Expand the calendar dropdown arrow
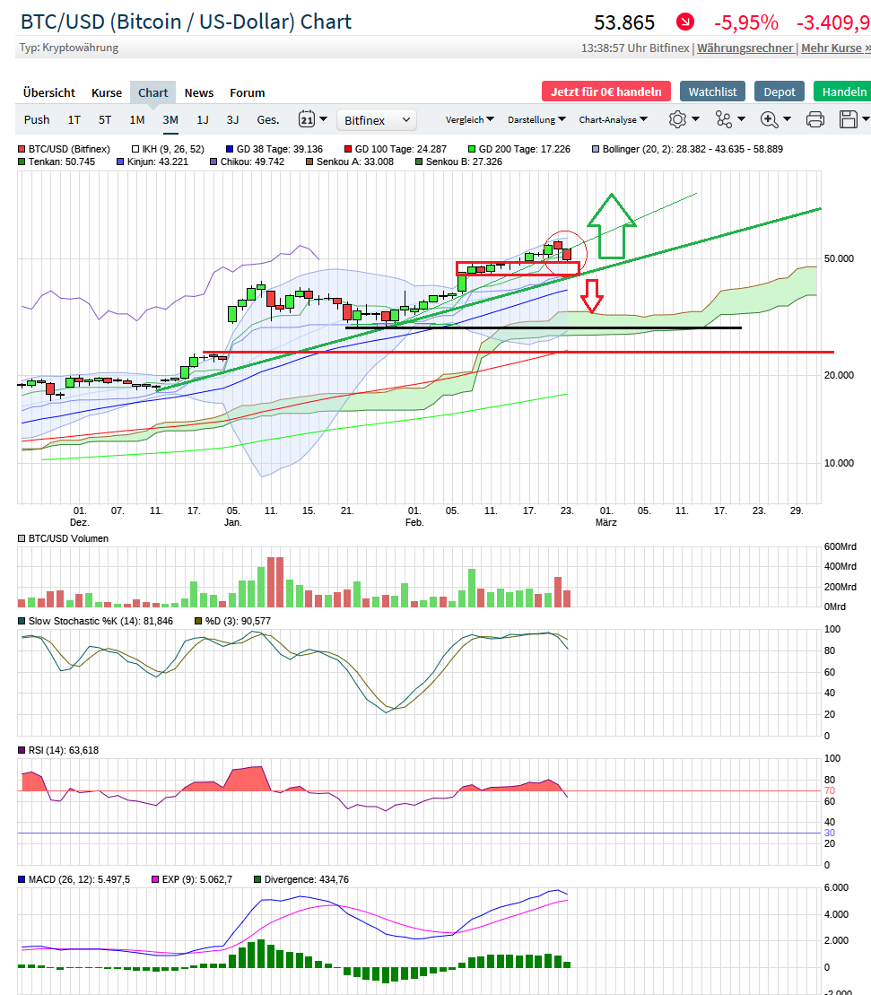The height and width of the screenshot is (995, 871). [x=324, y=119]
